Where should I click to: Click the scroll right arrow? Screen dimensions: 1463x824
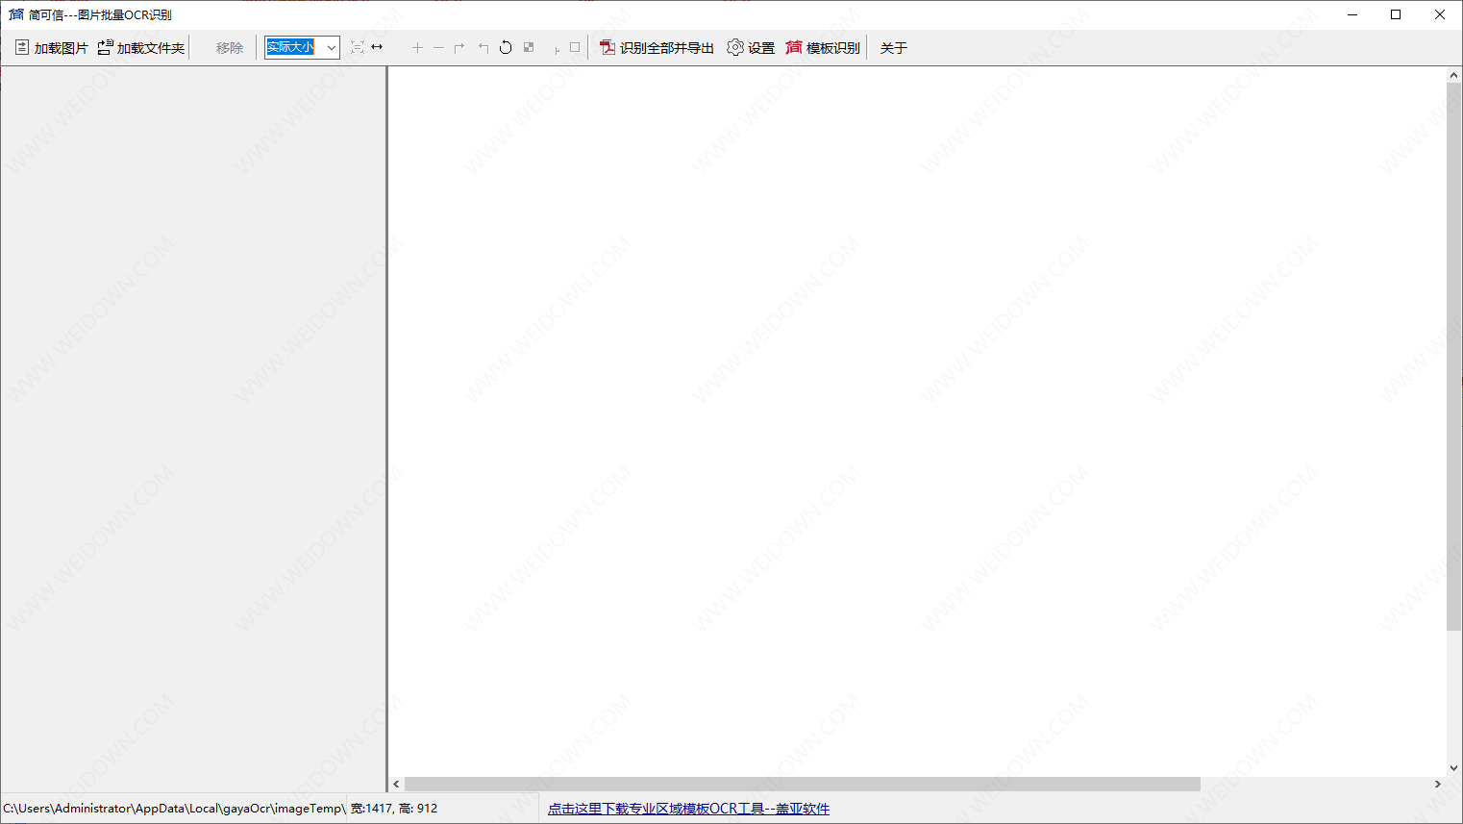click(x=1438, y=784)
